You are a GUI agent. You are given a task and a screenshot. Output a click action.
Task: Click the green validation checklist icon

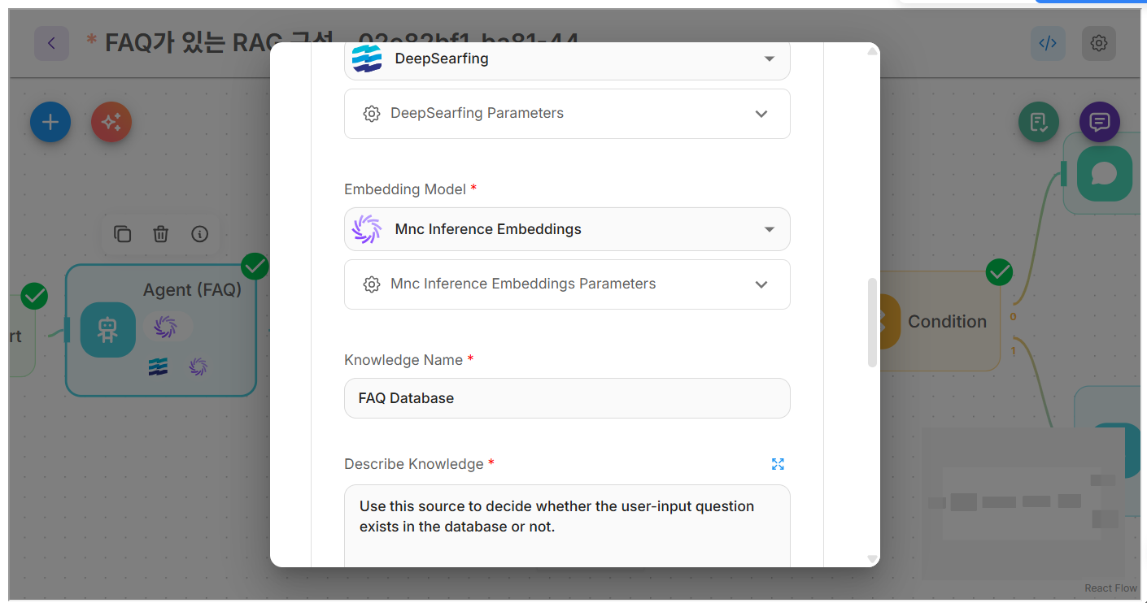click(1039, 123)
